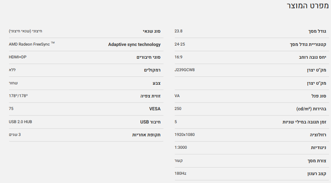This screenshot has width=331, height=183.
Task: Click the 24-25 size category value
Action: 180,44
